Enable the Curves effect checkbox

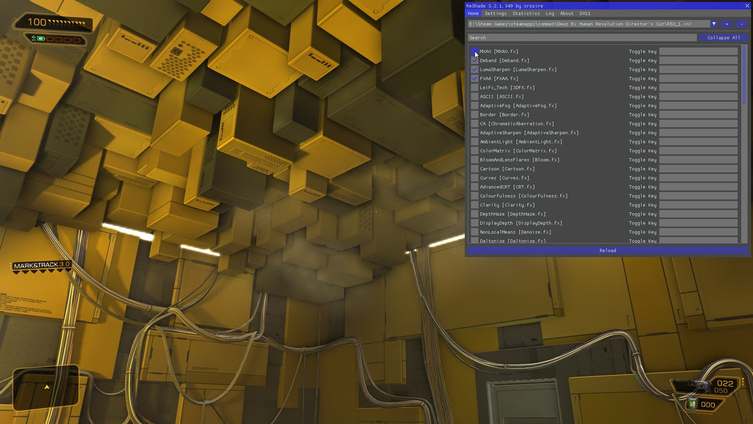pyautogui.click(x=475, y=178)
